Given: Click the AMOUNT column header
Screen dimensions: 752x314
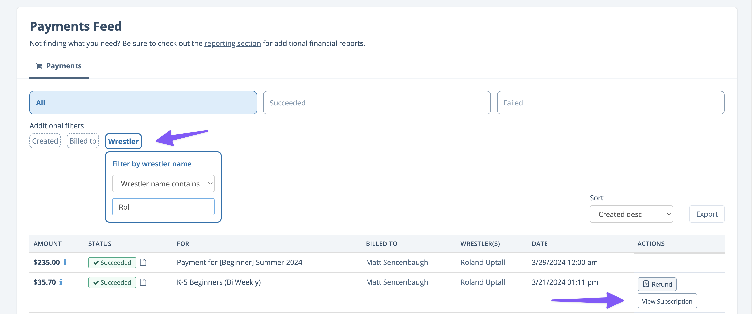Looking at the screenshot, I should tap(48, 244).
